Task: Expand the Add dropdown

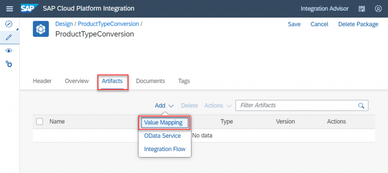Action: [x=164, y=106]
